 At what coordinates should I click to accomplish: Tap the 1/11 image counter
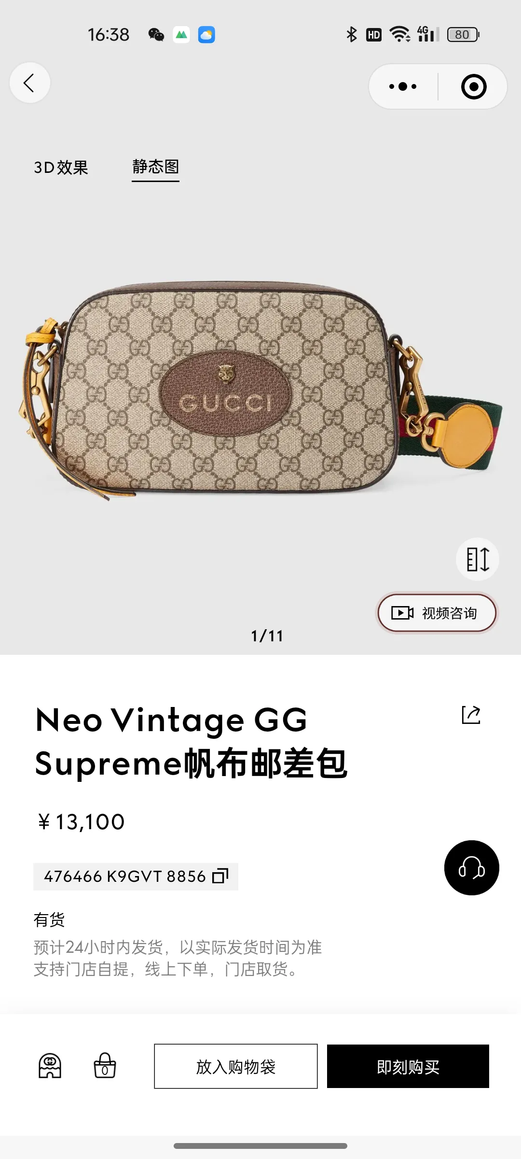[267, 636]
